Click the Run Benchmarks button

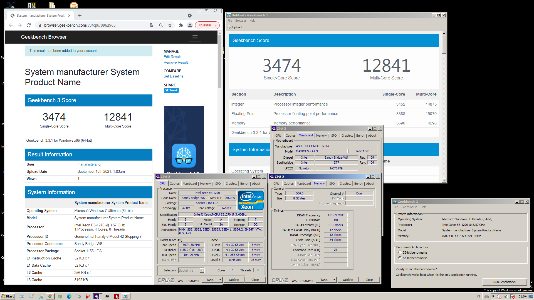pyautogui.click(x=504, y=282)
